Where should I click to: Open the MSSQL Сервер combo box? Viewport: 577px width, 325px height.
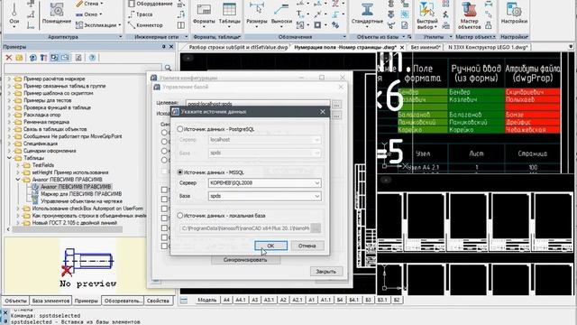point(264,182)
